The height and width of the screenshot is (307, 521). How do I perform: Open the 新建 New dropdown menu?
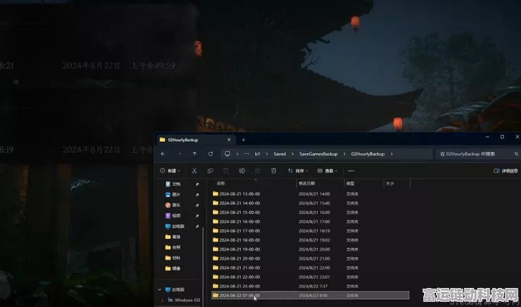[x=170, y=171]
